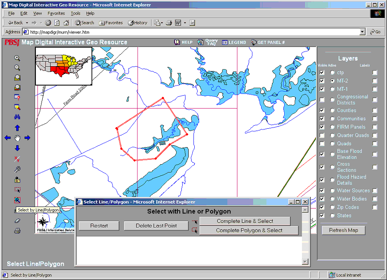Open the Edit button dropdown arrow
The width and height of the screenshot is (387, 280).
click(185, 23)
